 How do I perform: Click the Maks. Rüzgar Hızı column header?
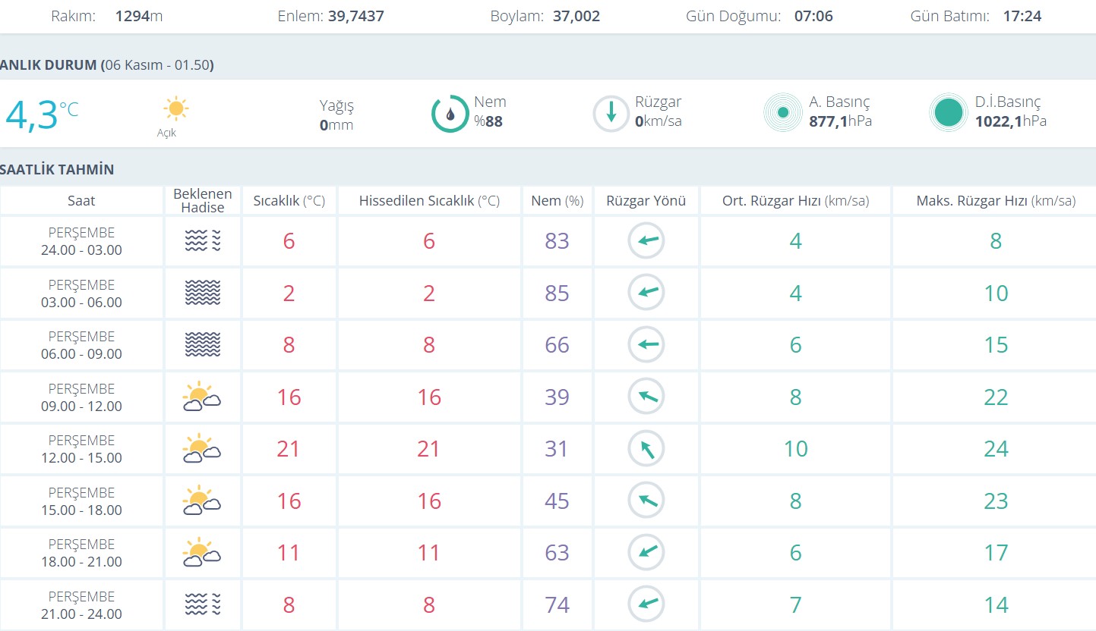995,201
